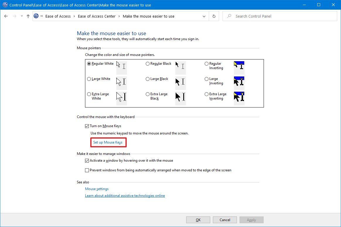The width and height of the screenshot is (341, 227).
Task: Select Ease of Access in the breadcrumb bar
Action: (58, 16)
